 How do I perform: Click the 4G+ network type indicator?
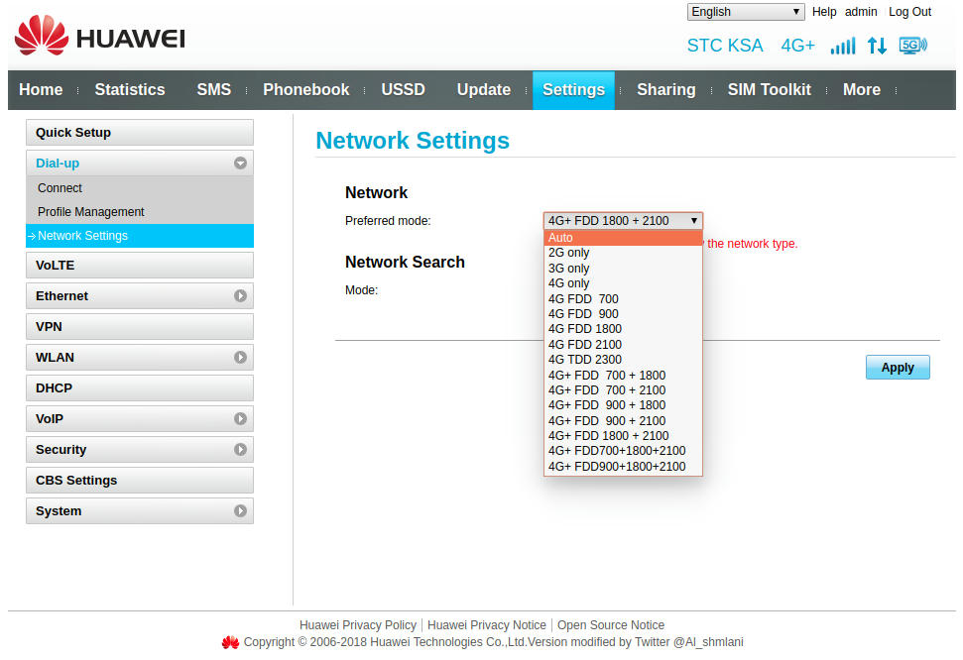[797, 46]
